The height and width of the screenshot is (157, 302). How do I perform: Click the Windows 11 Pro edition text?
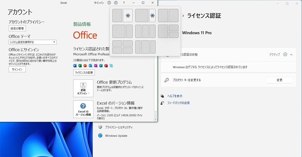197,33
